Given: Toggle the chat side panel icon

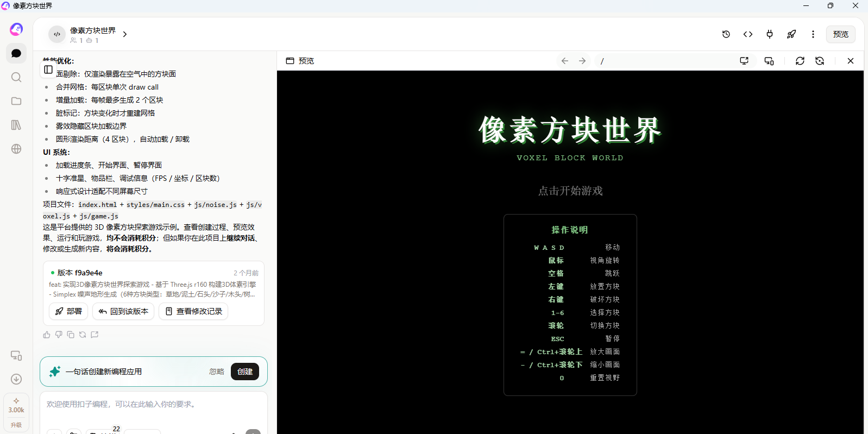Looking at the screenshot, I should pyautogui.click(x=48, y=70).
